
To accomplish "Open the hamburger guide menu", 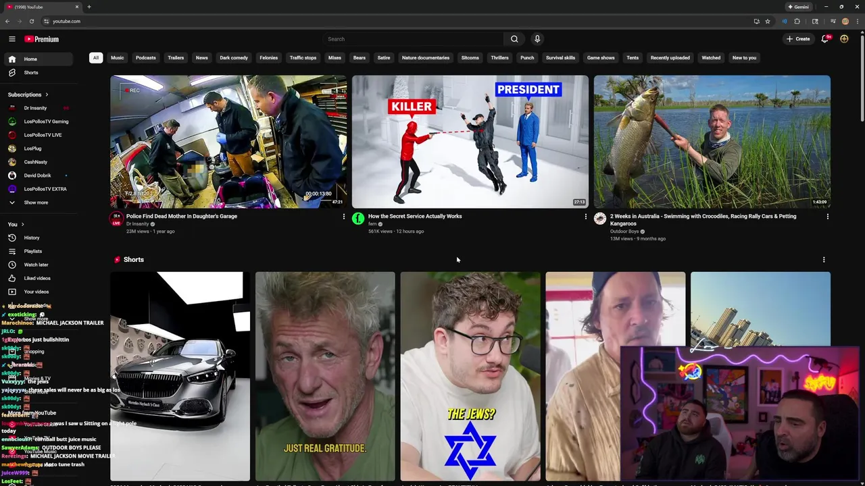I will pos(11,39).
